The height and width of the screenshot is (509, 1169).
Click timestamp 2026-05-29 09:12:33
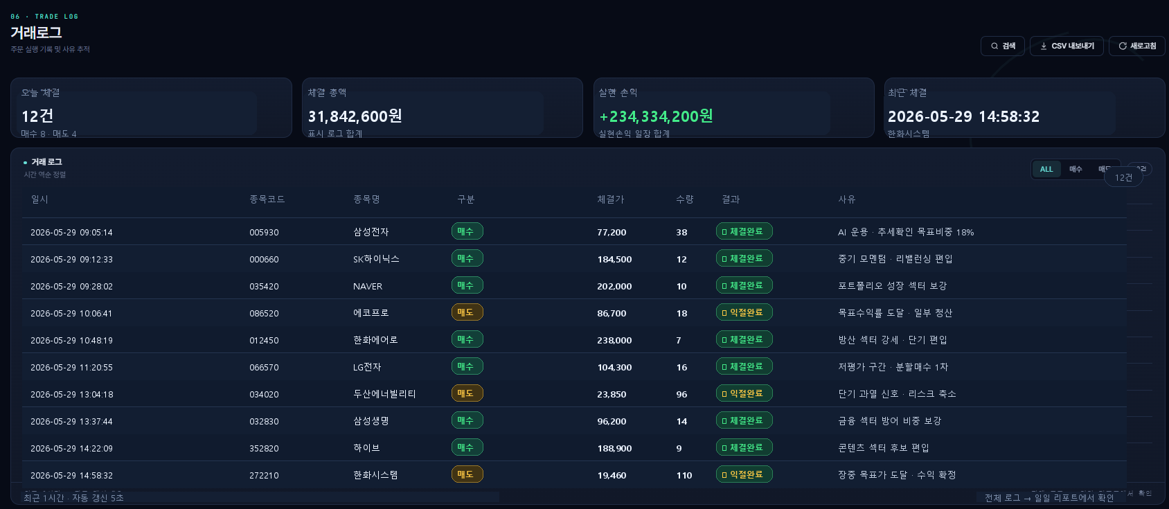point(71,260)
